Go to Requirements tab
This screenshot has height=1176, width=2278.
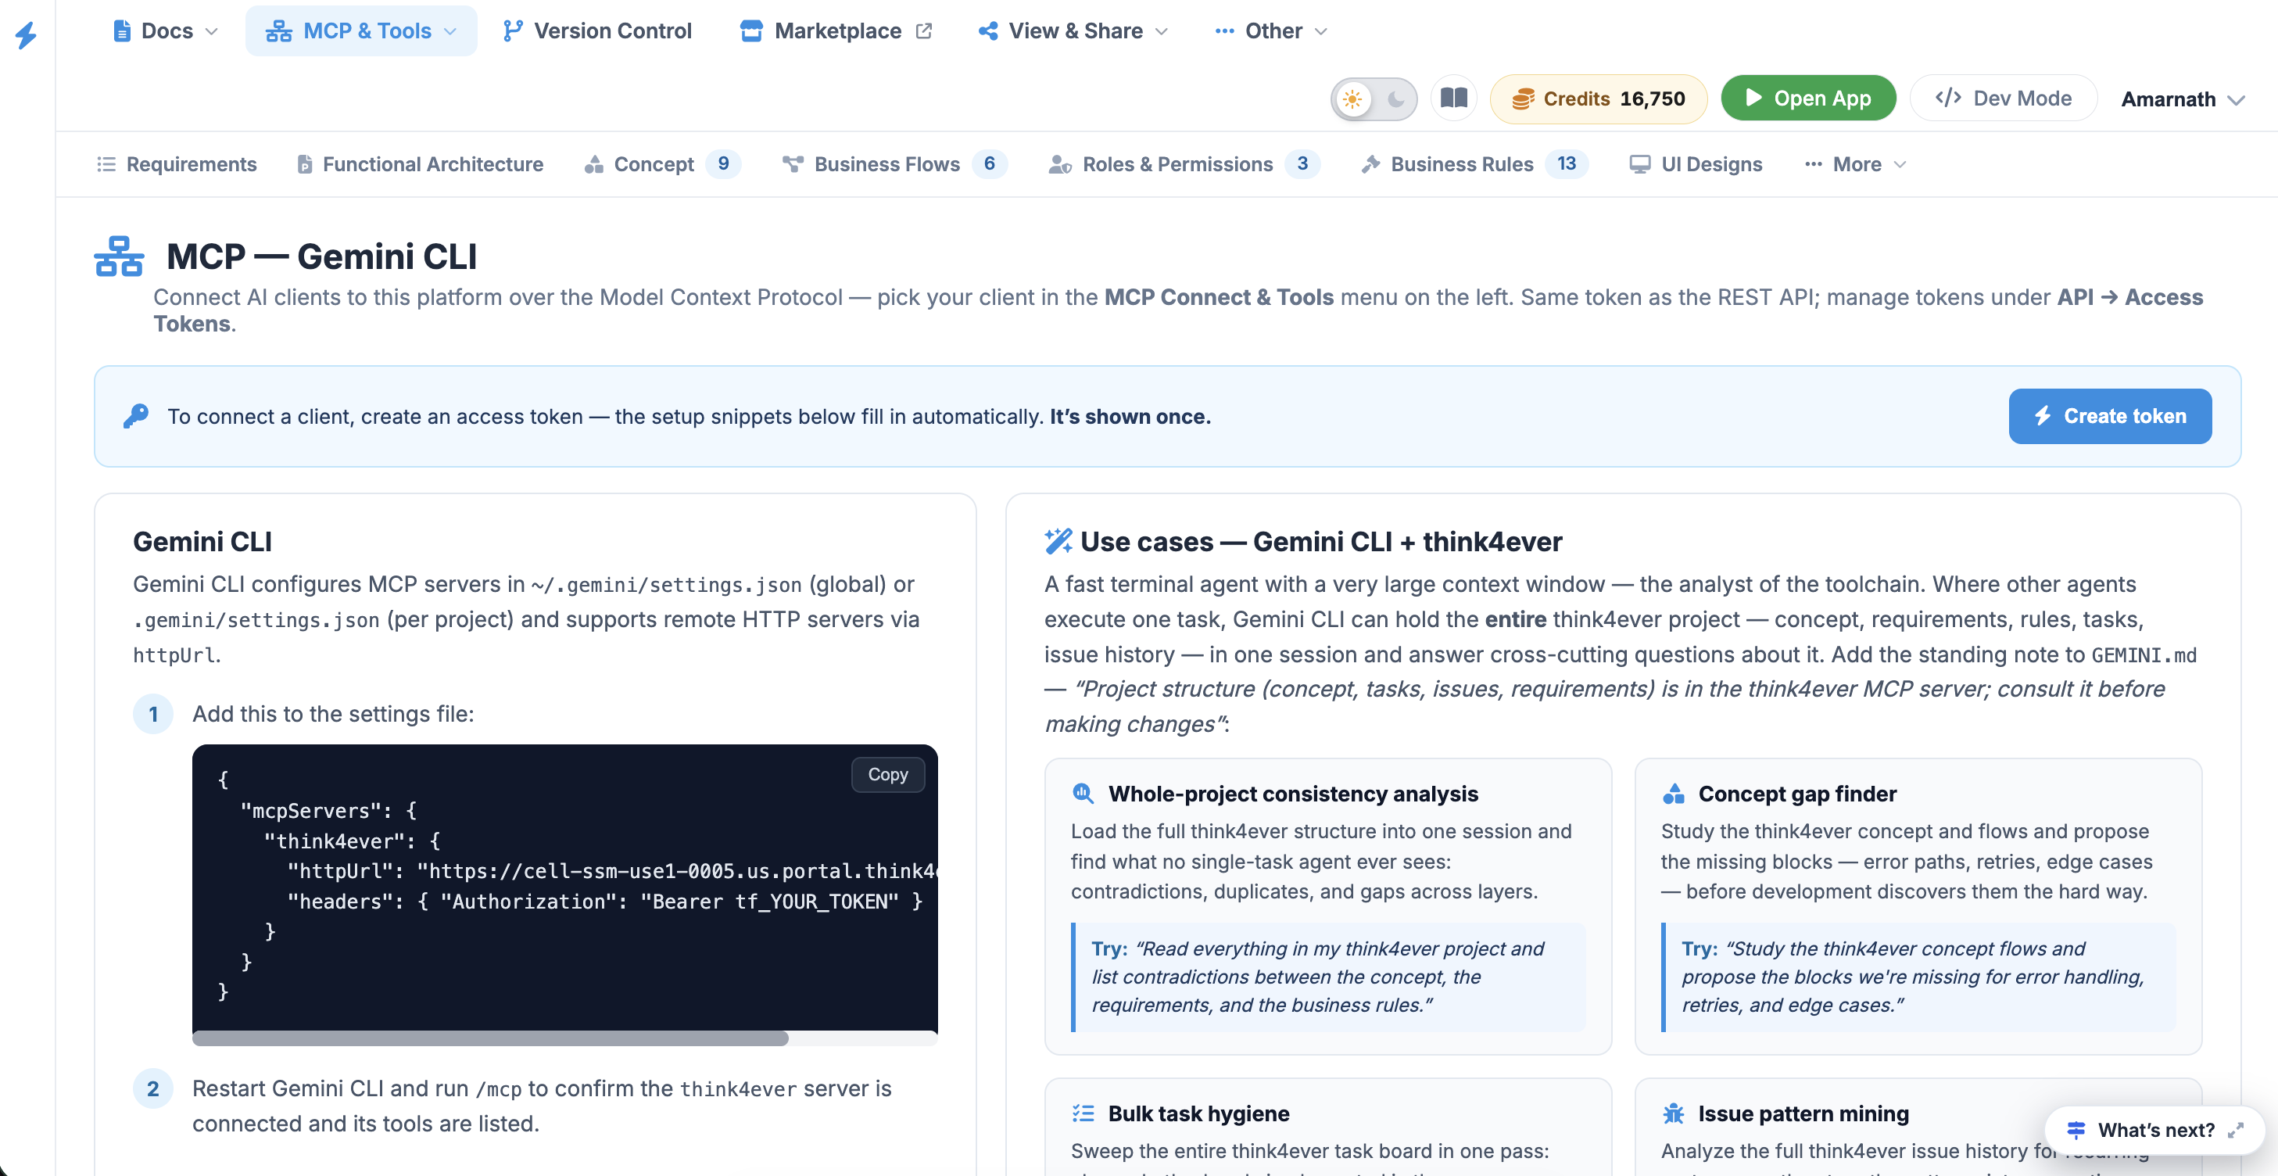coord(177,164)
